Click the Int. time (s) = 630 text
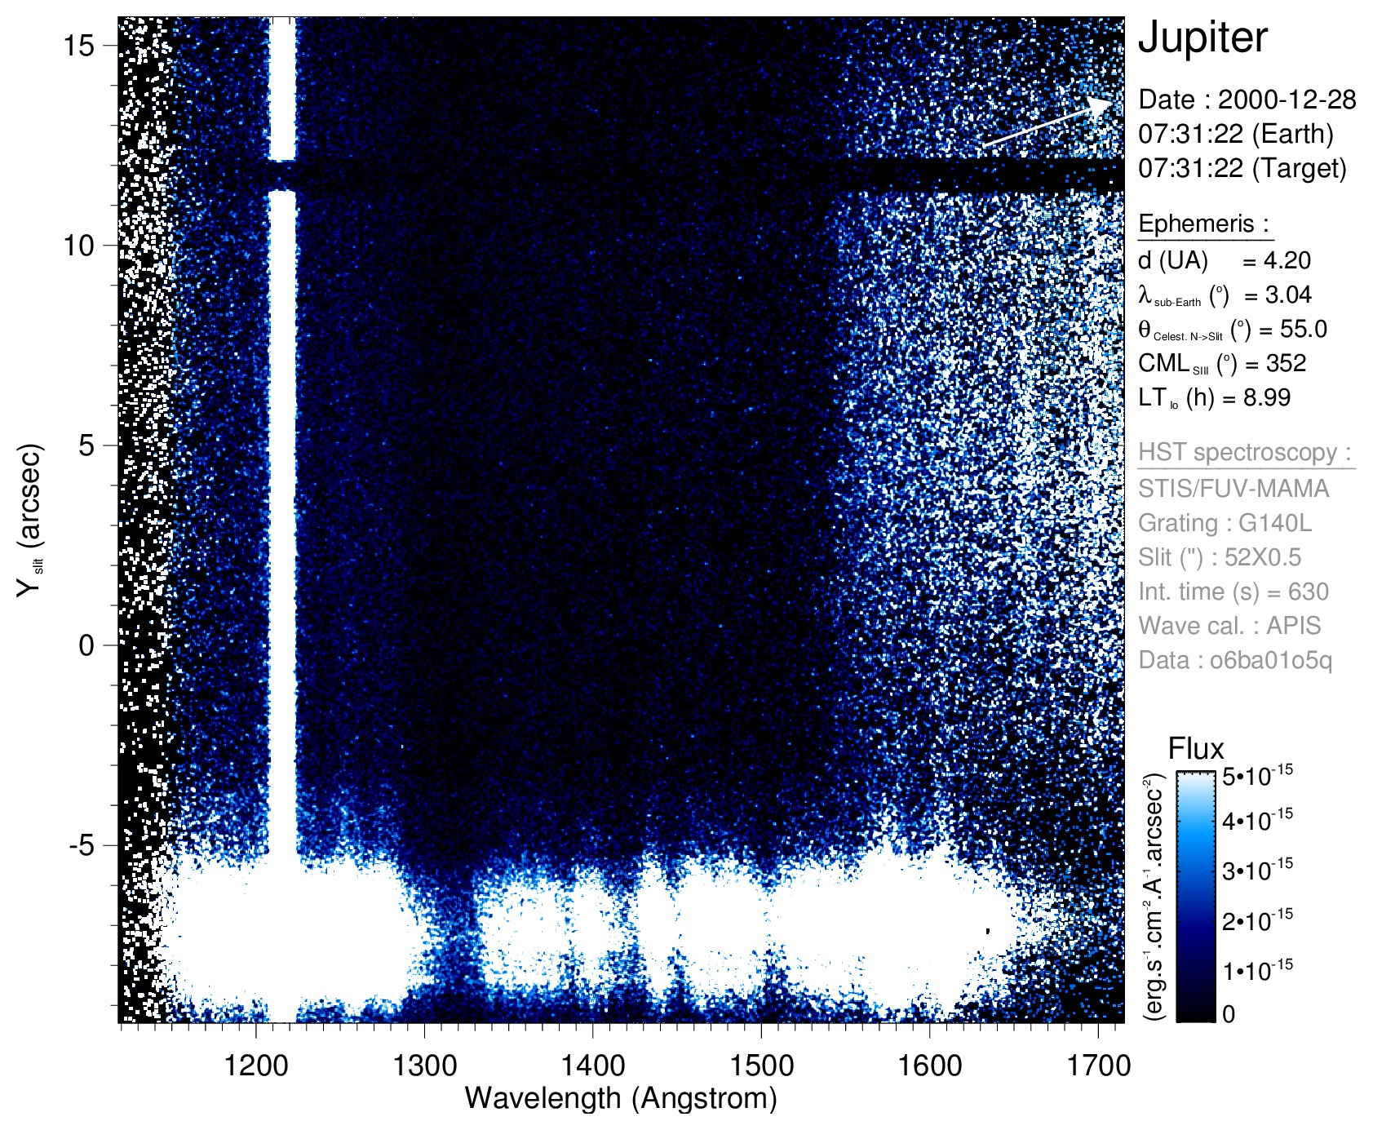This screenshot has width=1373, height=1130. (x=1233, y=592)
